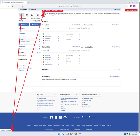Click Watching in Anime Stats
The image size is (140, 136).
click(x=48, y=34)
